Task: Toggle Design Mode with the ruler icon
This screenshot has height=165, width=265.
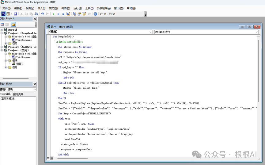Action: 68,14
